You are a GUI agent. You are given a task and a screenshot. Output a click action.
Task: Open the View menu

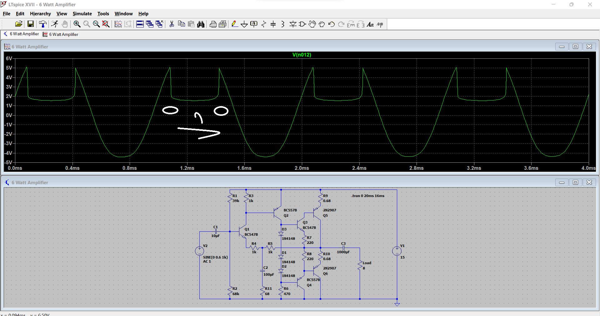(x=62, y=14)
